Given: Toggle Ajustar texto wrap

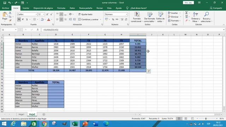Looking at the screenshot, I should tap(85, 14).
